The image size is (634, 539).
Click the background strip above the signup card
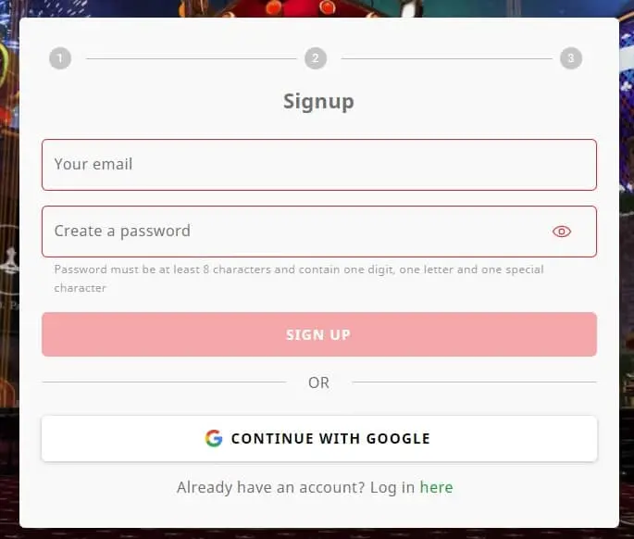[318, 7]
